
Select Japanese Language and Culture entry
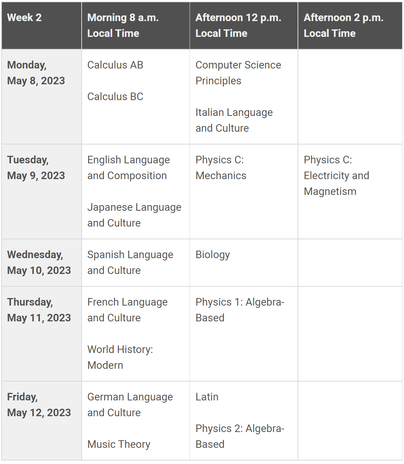pyautogui.click(x=134, y=215)
